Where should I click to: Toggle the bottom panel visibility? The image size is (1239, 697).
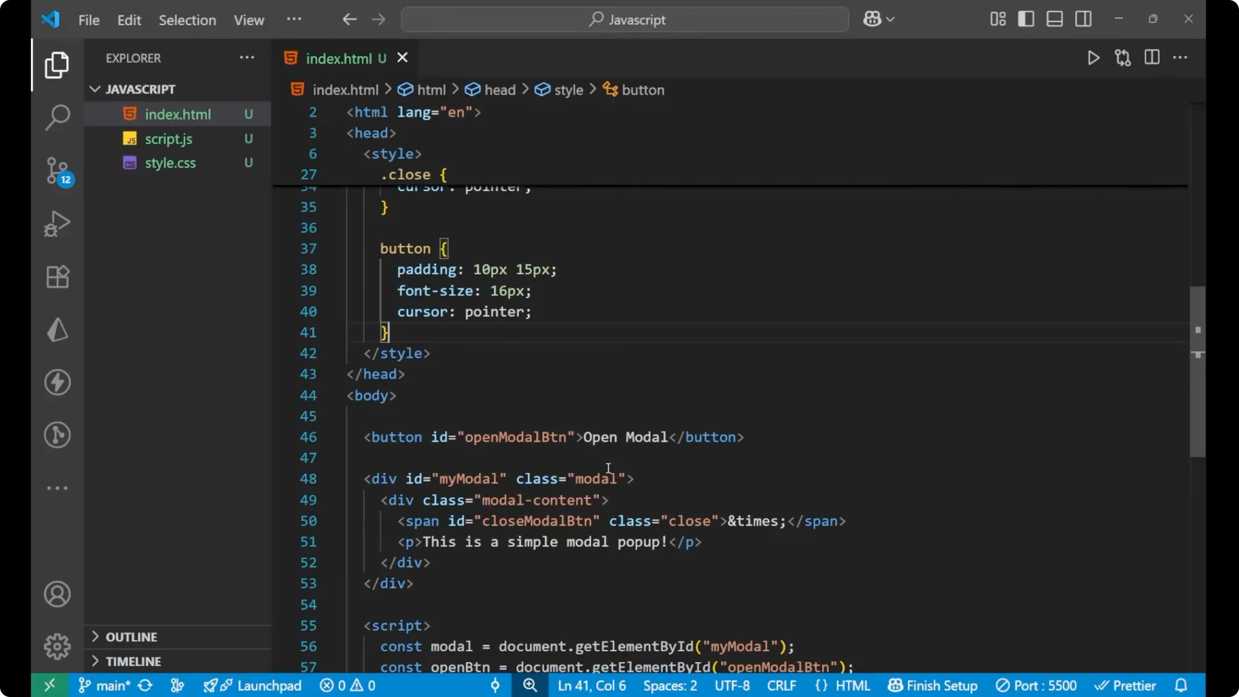(x=1054, y=19)
